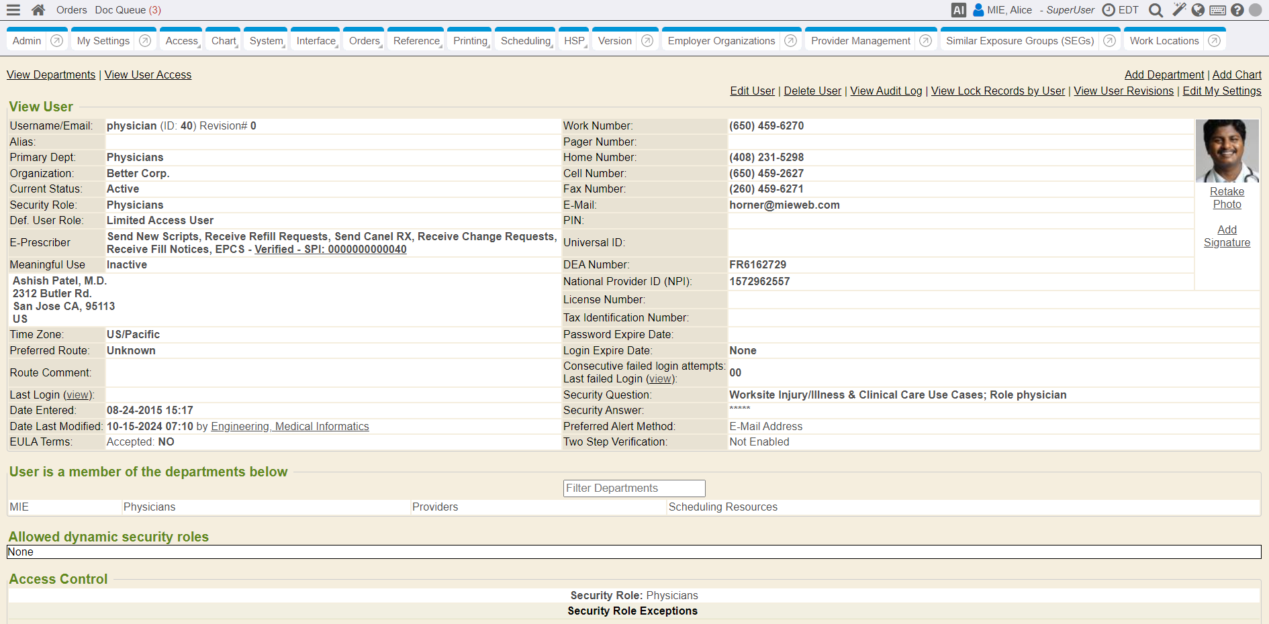Expand the System dropdown tab

[266, 41]
